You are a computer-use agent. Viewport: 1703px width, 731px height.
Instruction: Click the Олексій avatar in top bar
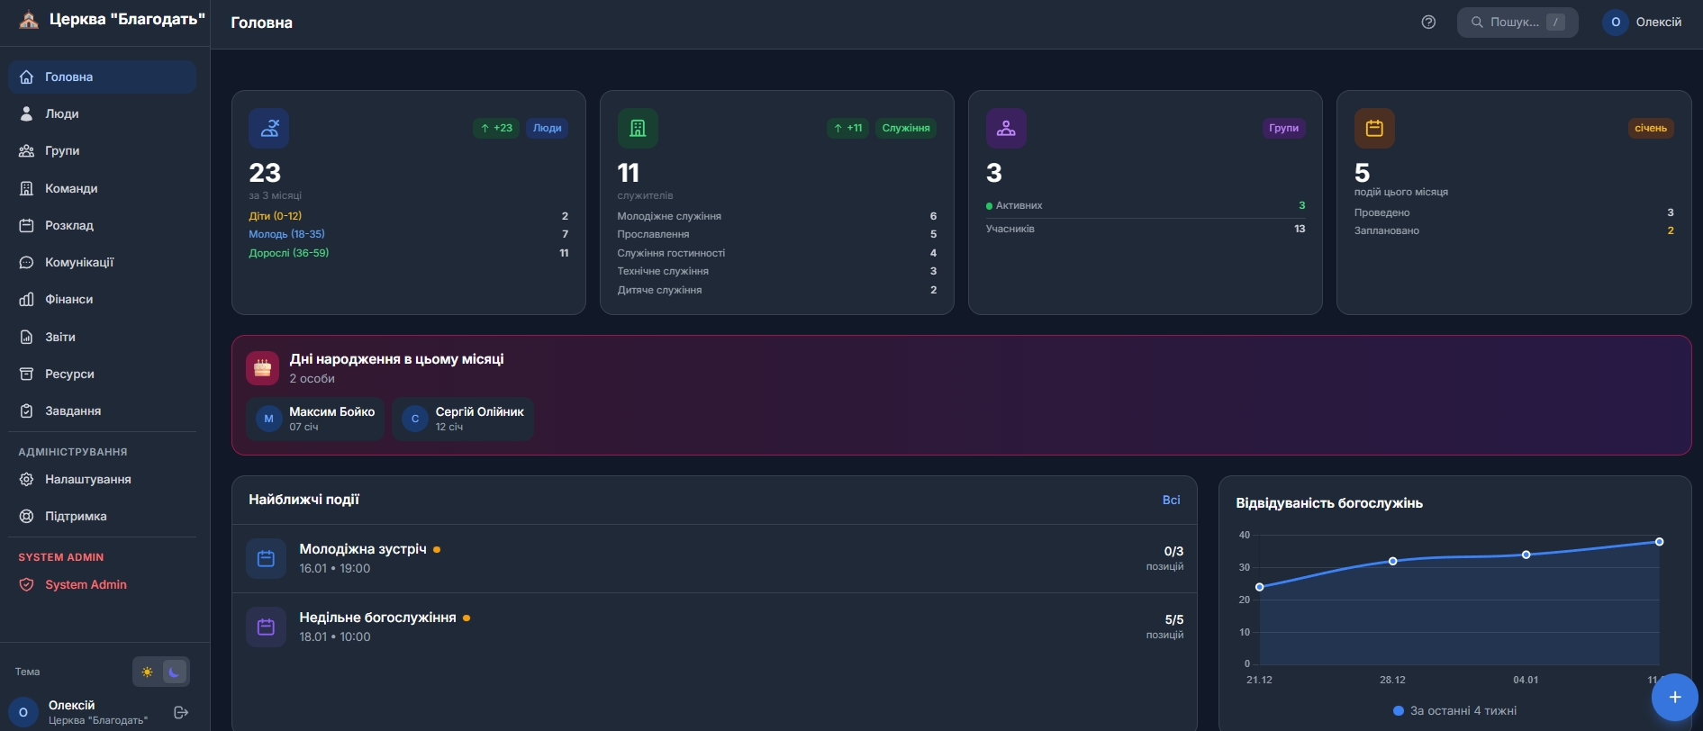1616,23
